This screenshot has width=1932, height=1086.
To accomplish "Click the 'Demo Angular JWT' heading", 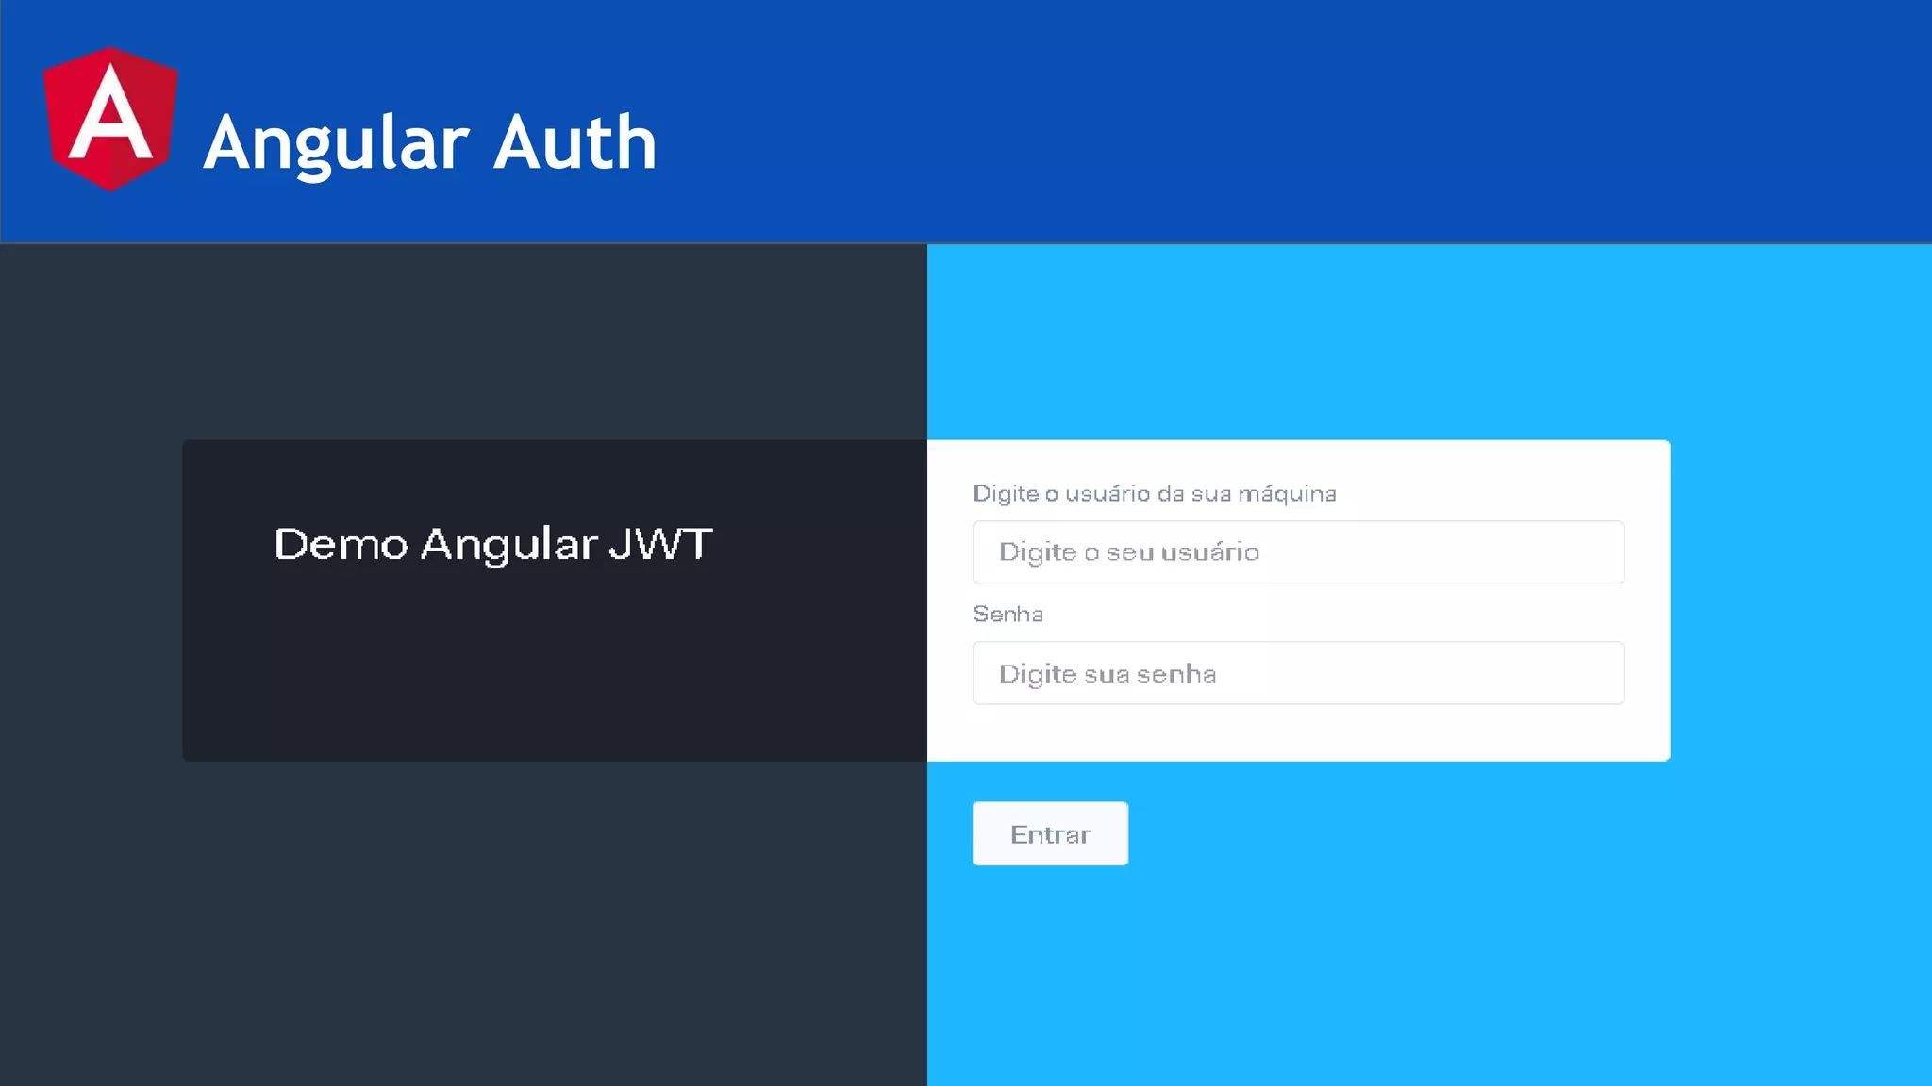I will 493,545.
